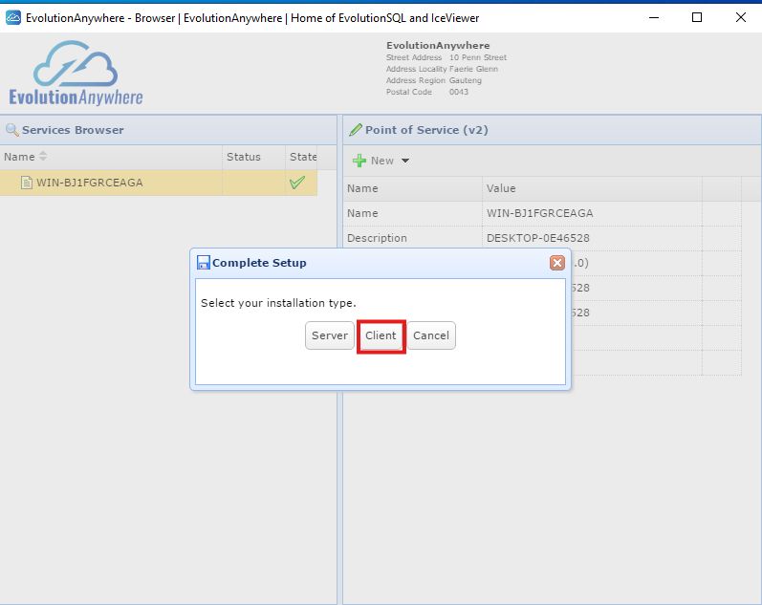Click the DESKTOP-0E46528 description value
762x605 pixels.
point(538,238)
